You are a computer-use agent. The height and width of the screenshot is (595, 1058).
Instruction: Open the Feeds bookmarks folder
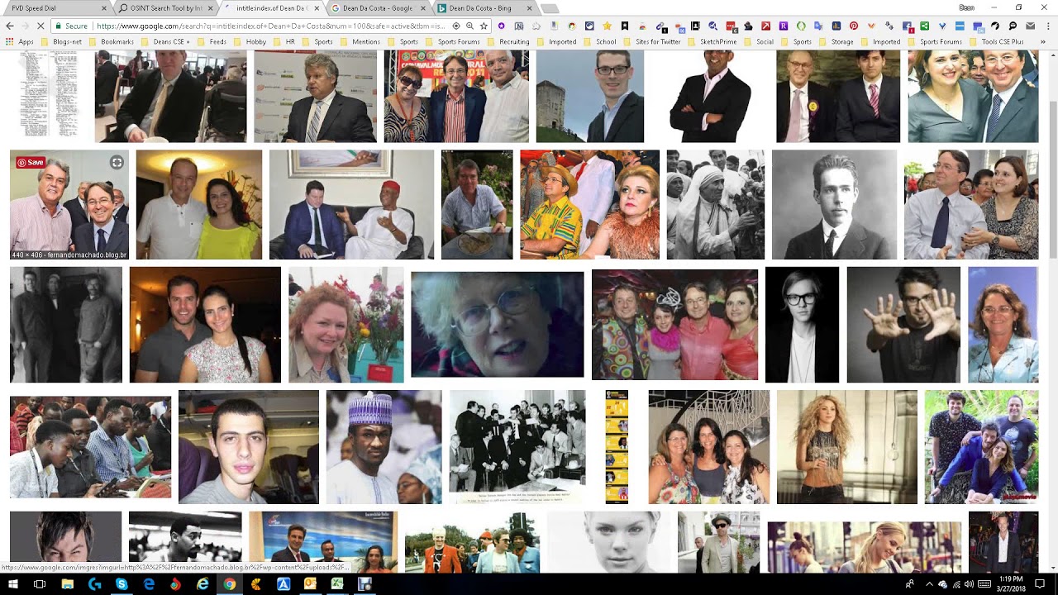tap(212, 41)
